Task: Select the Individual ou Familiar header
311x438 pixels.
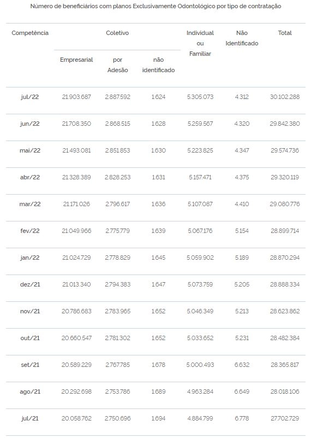Action: tap(200, 43)
